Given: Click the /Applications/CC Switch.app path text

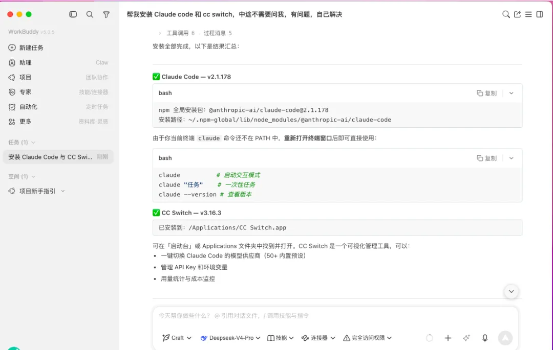Looking at the screenshot, I should coord(238,227).
